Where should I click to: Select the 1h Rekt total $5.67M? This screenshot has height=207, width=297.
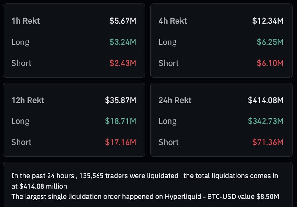tap(123, 21)
